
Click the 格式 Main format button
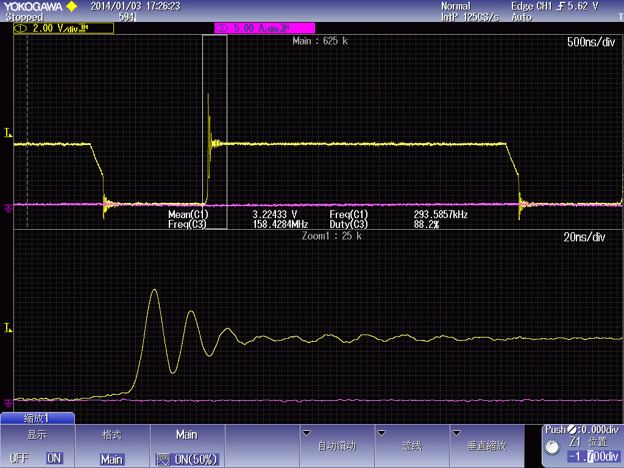point(112,446)
